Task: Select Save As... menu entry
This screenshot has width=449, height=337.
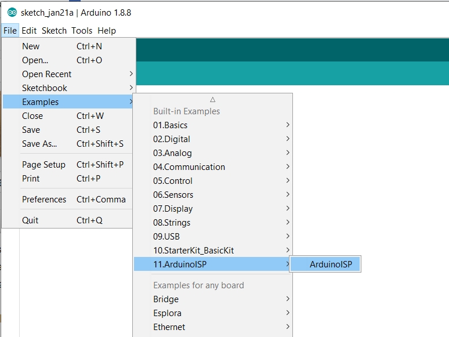Action: pos(68,143)
